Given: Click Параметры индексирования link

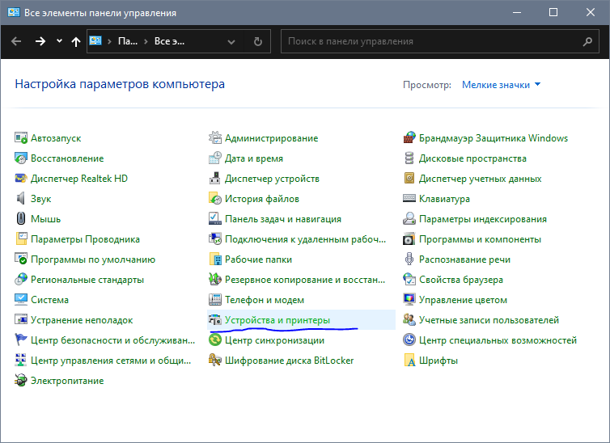Looking at the screenshot, I should [483, 219].
